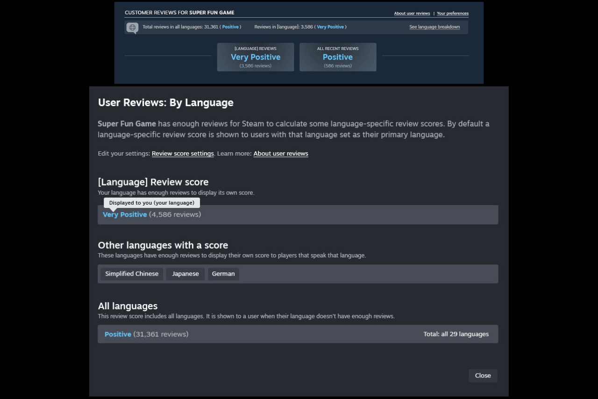Click the [Language] Review score heading
Image resolution: width=598 pixels, height=399 pixels.
click(153, 182)
